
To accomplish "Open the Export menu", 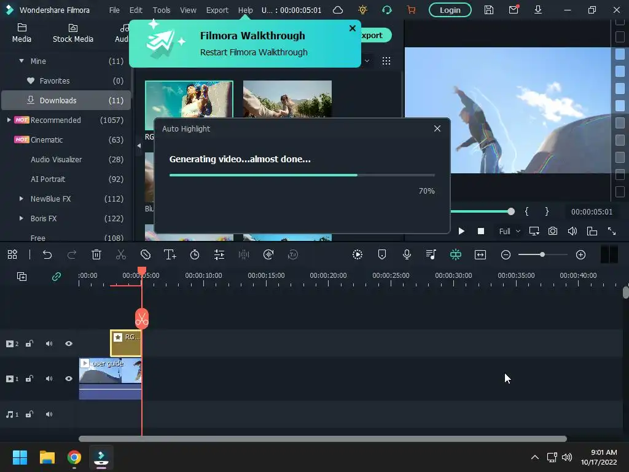I will pyautogui.click(x=217, y=10).
